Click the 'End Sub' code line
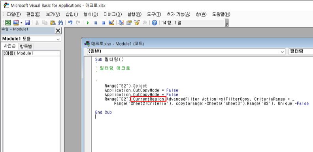 (104, 112)
